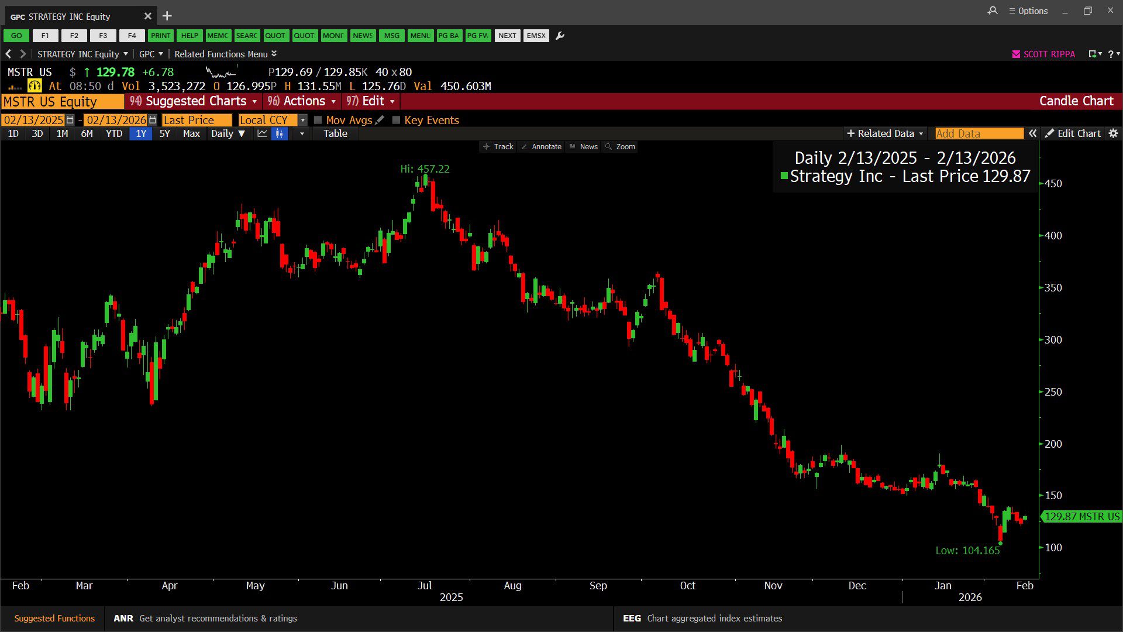Activate the chart Zoom tool
This screenshot has width=1123, height=632.
pyautogui.click(x=621, y=147)
